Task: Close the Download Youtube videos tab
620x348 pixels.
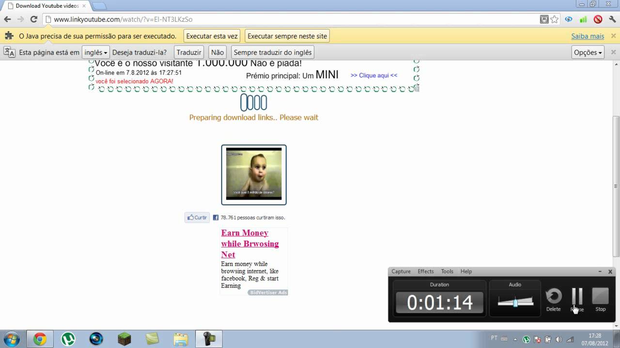Action: tap(84, 6)
